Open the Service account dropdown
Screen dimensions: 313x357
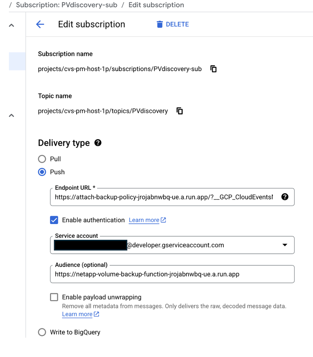click(285, 245)
